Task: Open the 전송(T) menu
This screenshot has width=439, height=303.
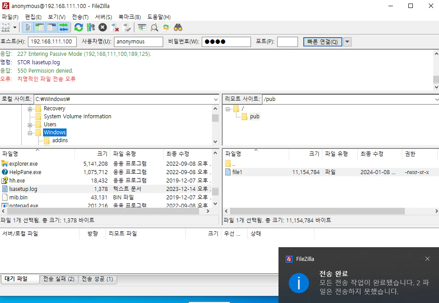Action: pyautogui.click(x=80, y=17)
